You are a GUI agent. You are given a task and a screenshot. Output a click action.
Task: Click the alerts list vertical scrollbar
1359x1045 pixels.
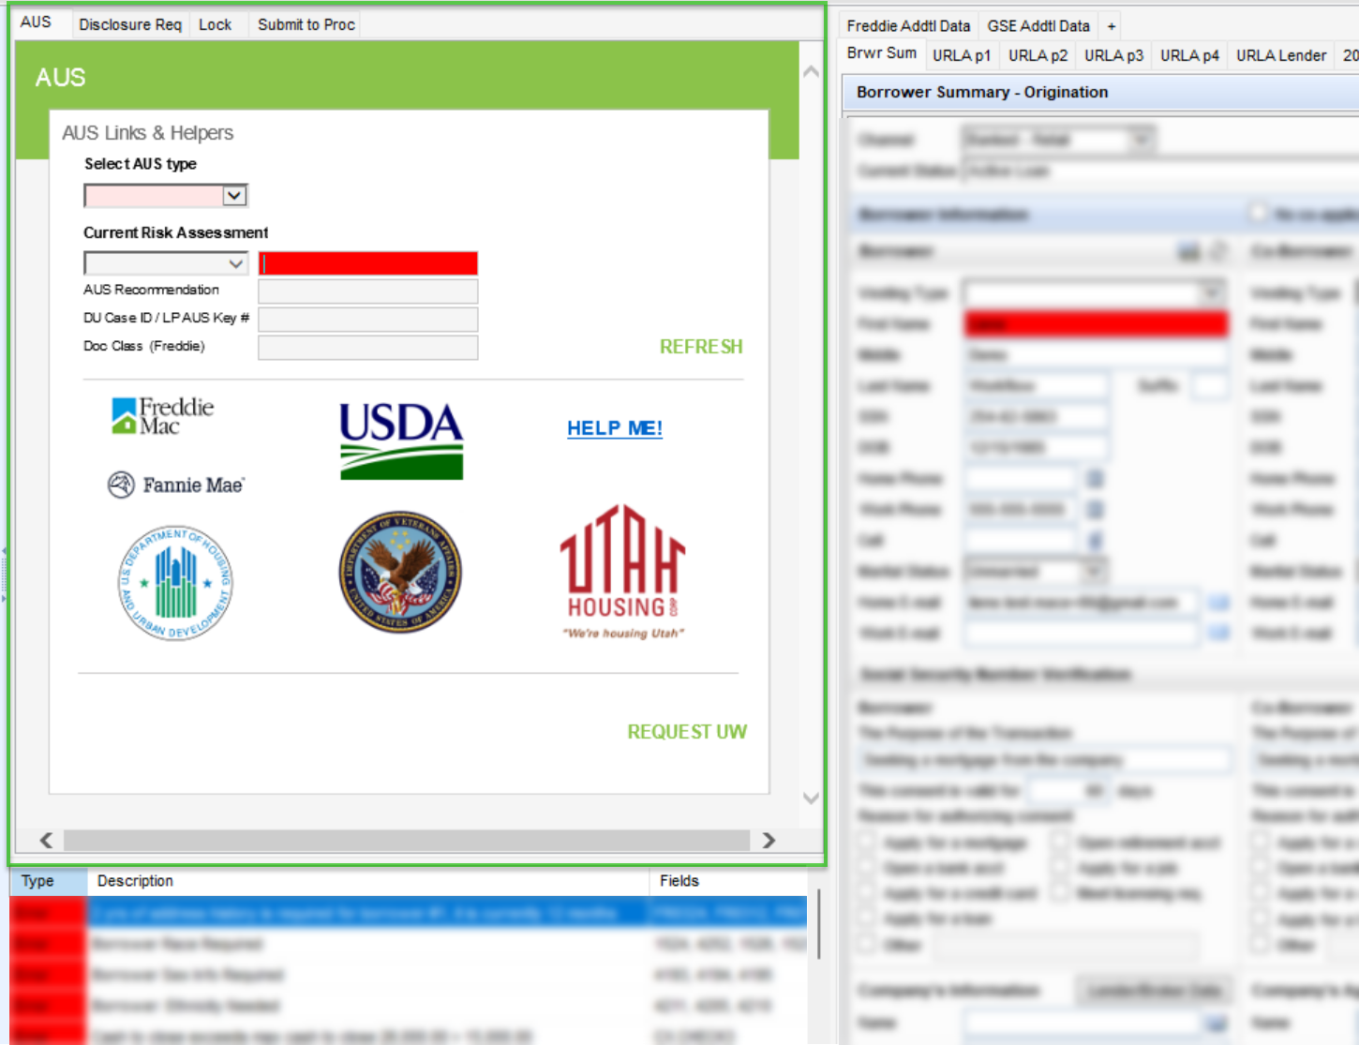click(x=819, y=924)
